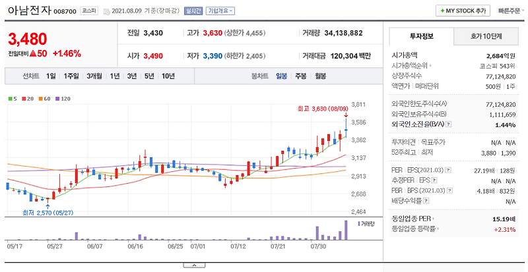Click the purple 거래량 volume legend
The image size is (528, 272).
pyautogui.click(x=366, y=223)
